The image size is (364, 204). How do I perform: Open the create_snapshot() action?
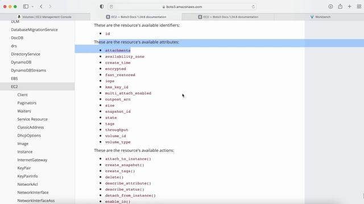click(x=125, y=165)
